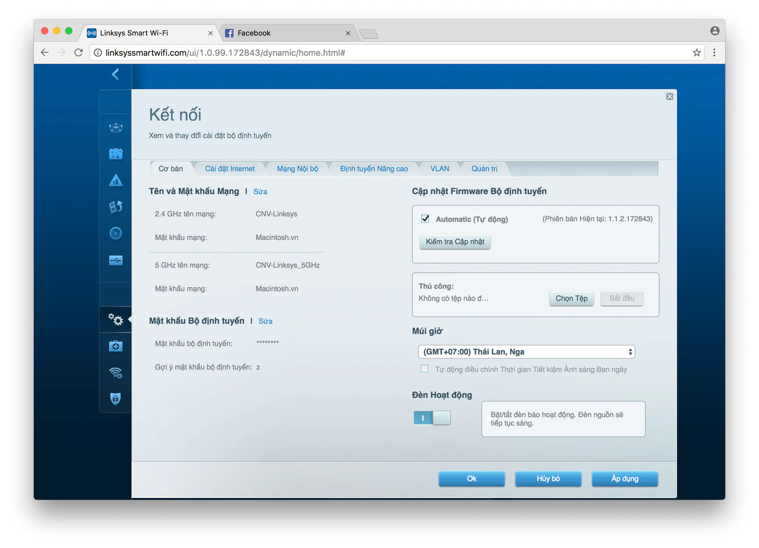Click the Áp dụng apply button
Viewport: 759px width, 548px height.
(624, 479)
